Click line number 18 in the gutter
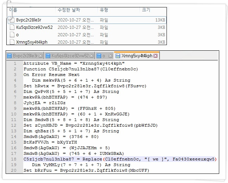Image resolution: width=228 pixels, height=183 pixels. (x=14, y=159)
